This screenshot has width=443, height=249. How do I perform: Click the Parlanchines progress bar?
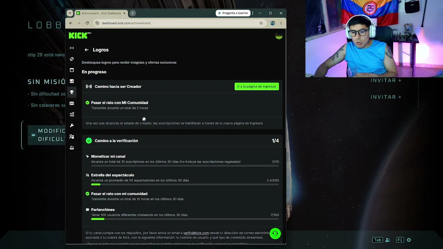(x=185, y=219)
